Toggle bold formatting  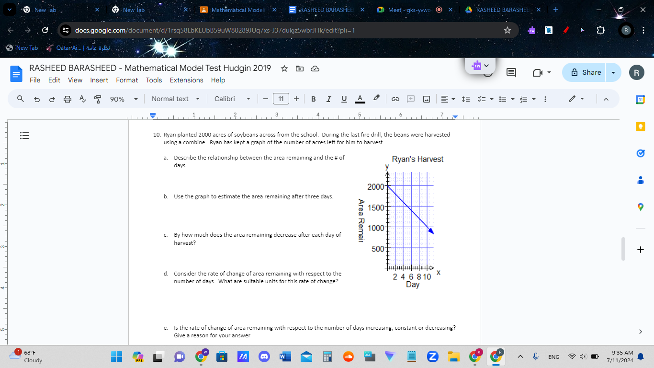pos(313,99)
